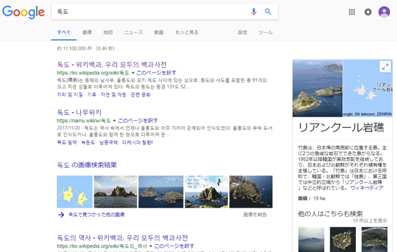Open the もっと見る menu
Image resolution: width=397 pixels, height=252 pixels.
[x=187, y=33]
